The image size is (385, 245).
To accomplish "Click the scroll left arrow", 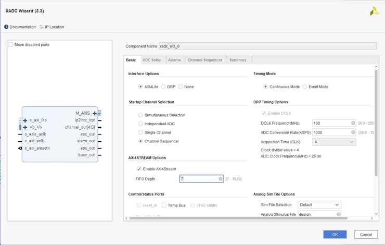I will click(x=126, y=218).
